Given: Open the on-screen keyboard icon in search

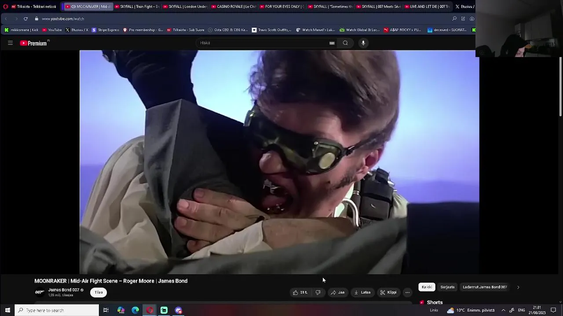Looking at the screenshot, I should click(332, 43).
